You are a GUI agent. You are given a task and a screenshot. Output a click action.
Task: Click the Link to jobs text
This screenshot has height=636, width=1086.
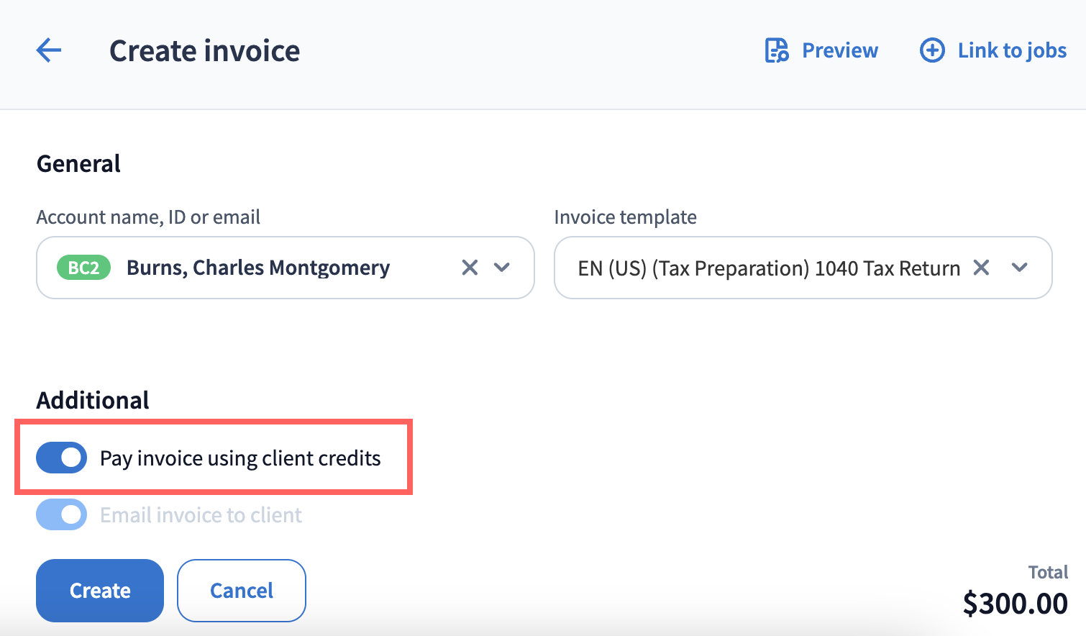click(1012, 50)
